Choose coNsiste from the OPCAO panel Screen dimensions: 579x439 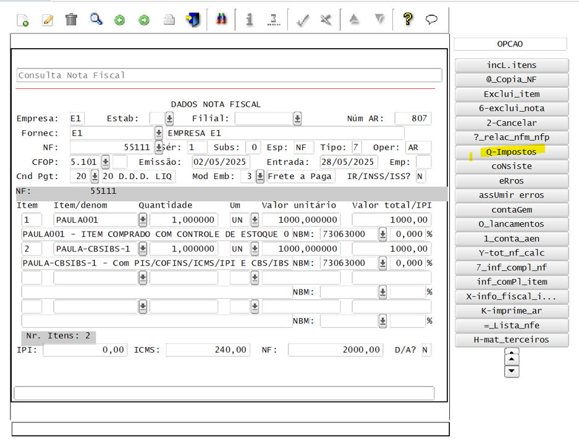pyautogui.click(x=510, y=166)
